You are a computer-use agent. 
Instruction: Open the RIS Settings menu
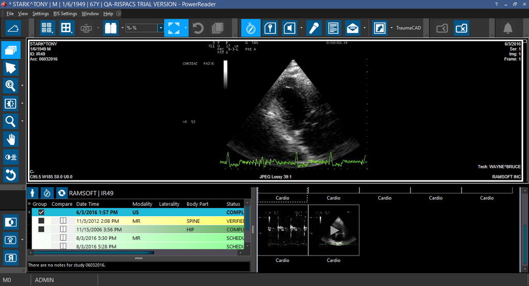(x=65, y=13)
